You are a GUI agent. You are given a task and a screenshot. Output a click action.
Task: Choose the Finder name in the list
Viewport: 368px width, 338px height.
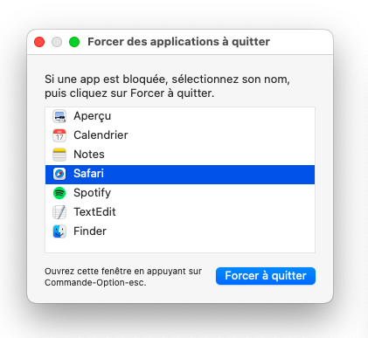(90, 231)
